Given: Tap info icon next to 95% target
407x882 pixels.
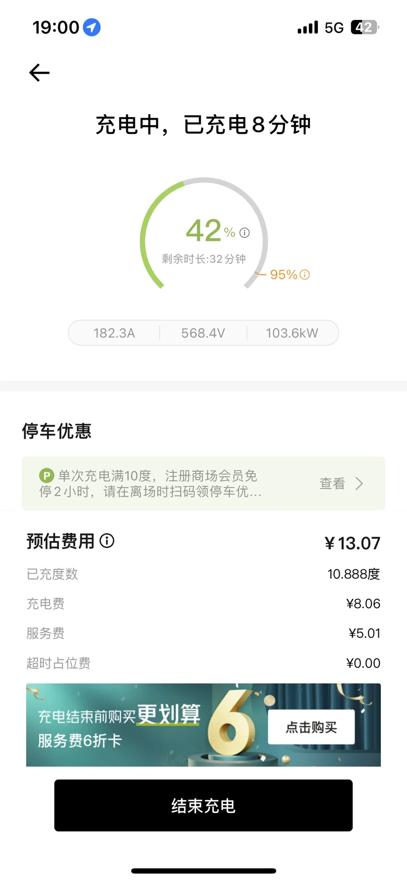Looking at the screenshot, I should 305,274.
